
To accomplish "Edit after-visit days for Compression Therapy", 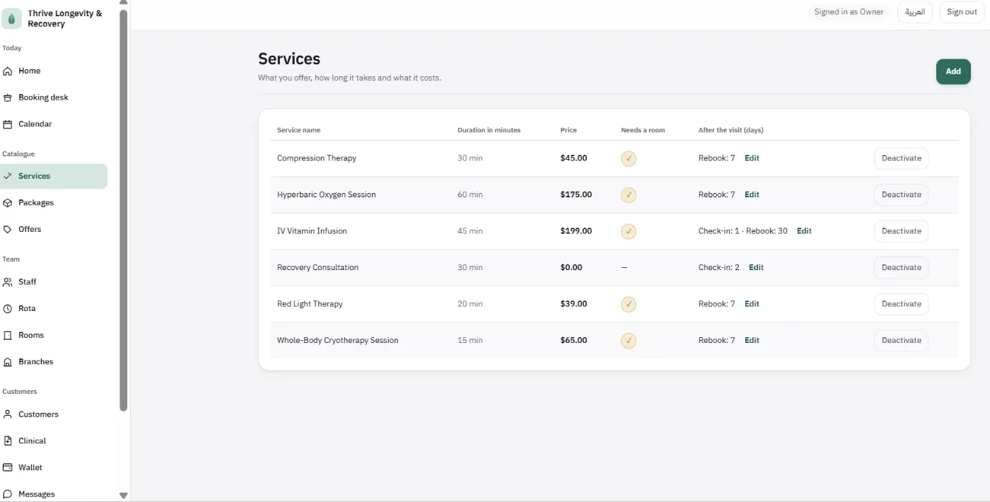I will click(752, 158).
